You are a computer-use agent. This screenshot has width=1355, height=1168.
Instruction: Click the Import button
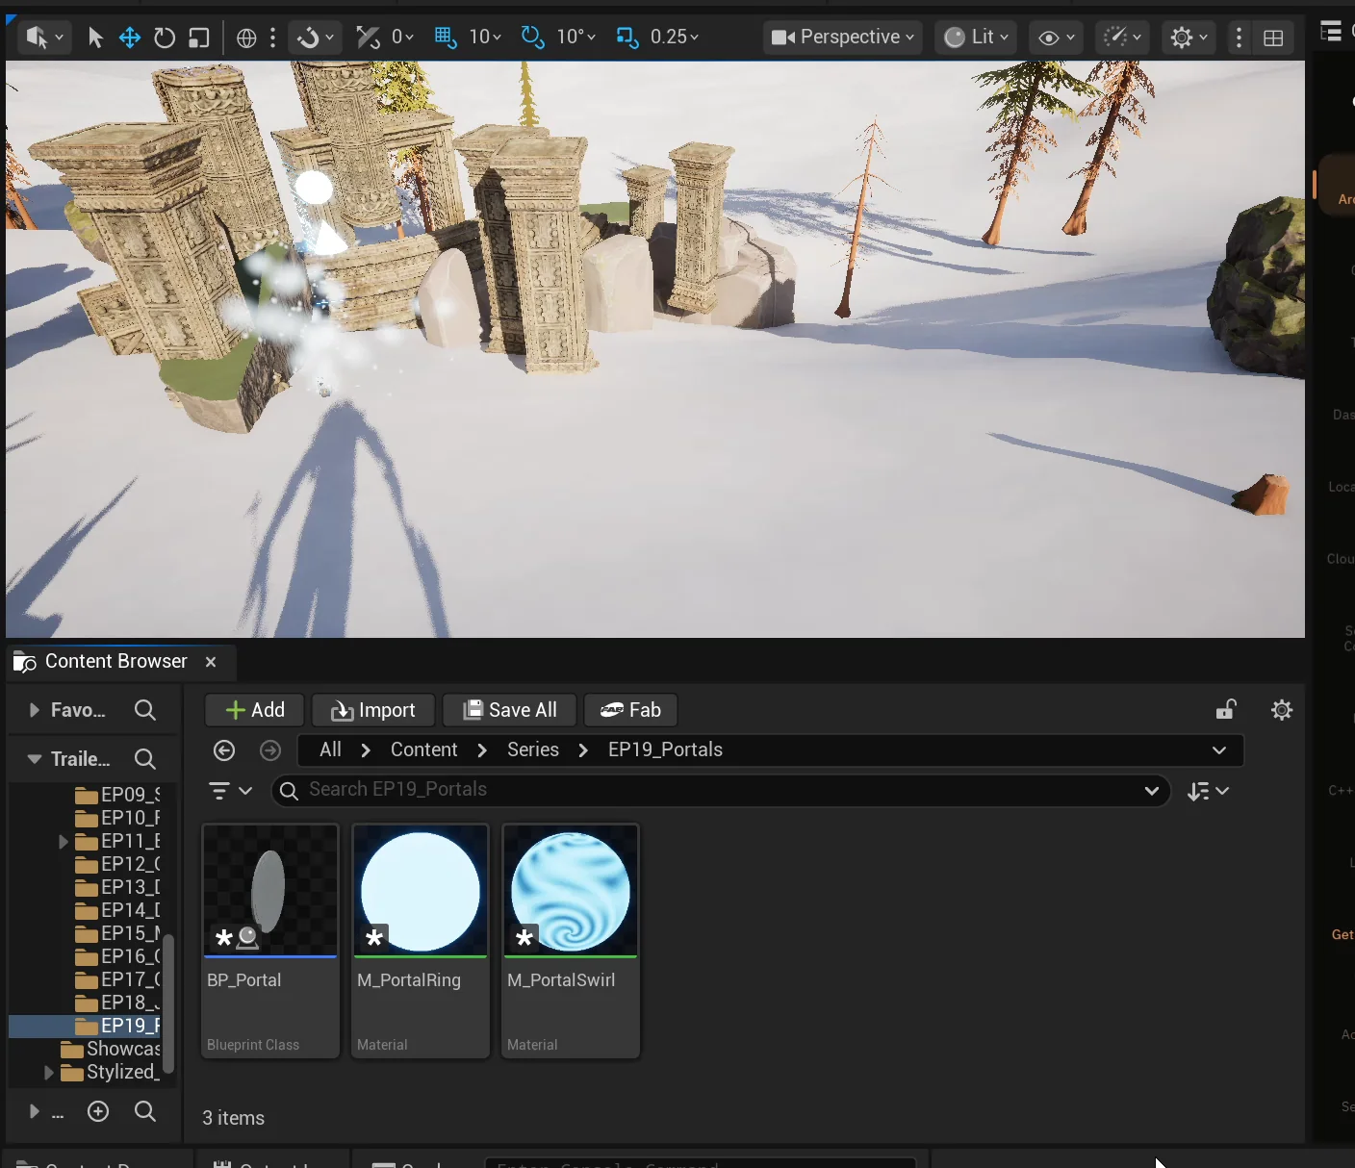373,710
